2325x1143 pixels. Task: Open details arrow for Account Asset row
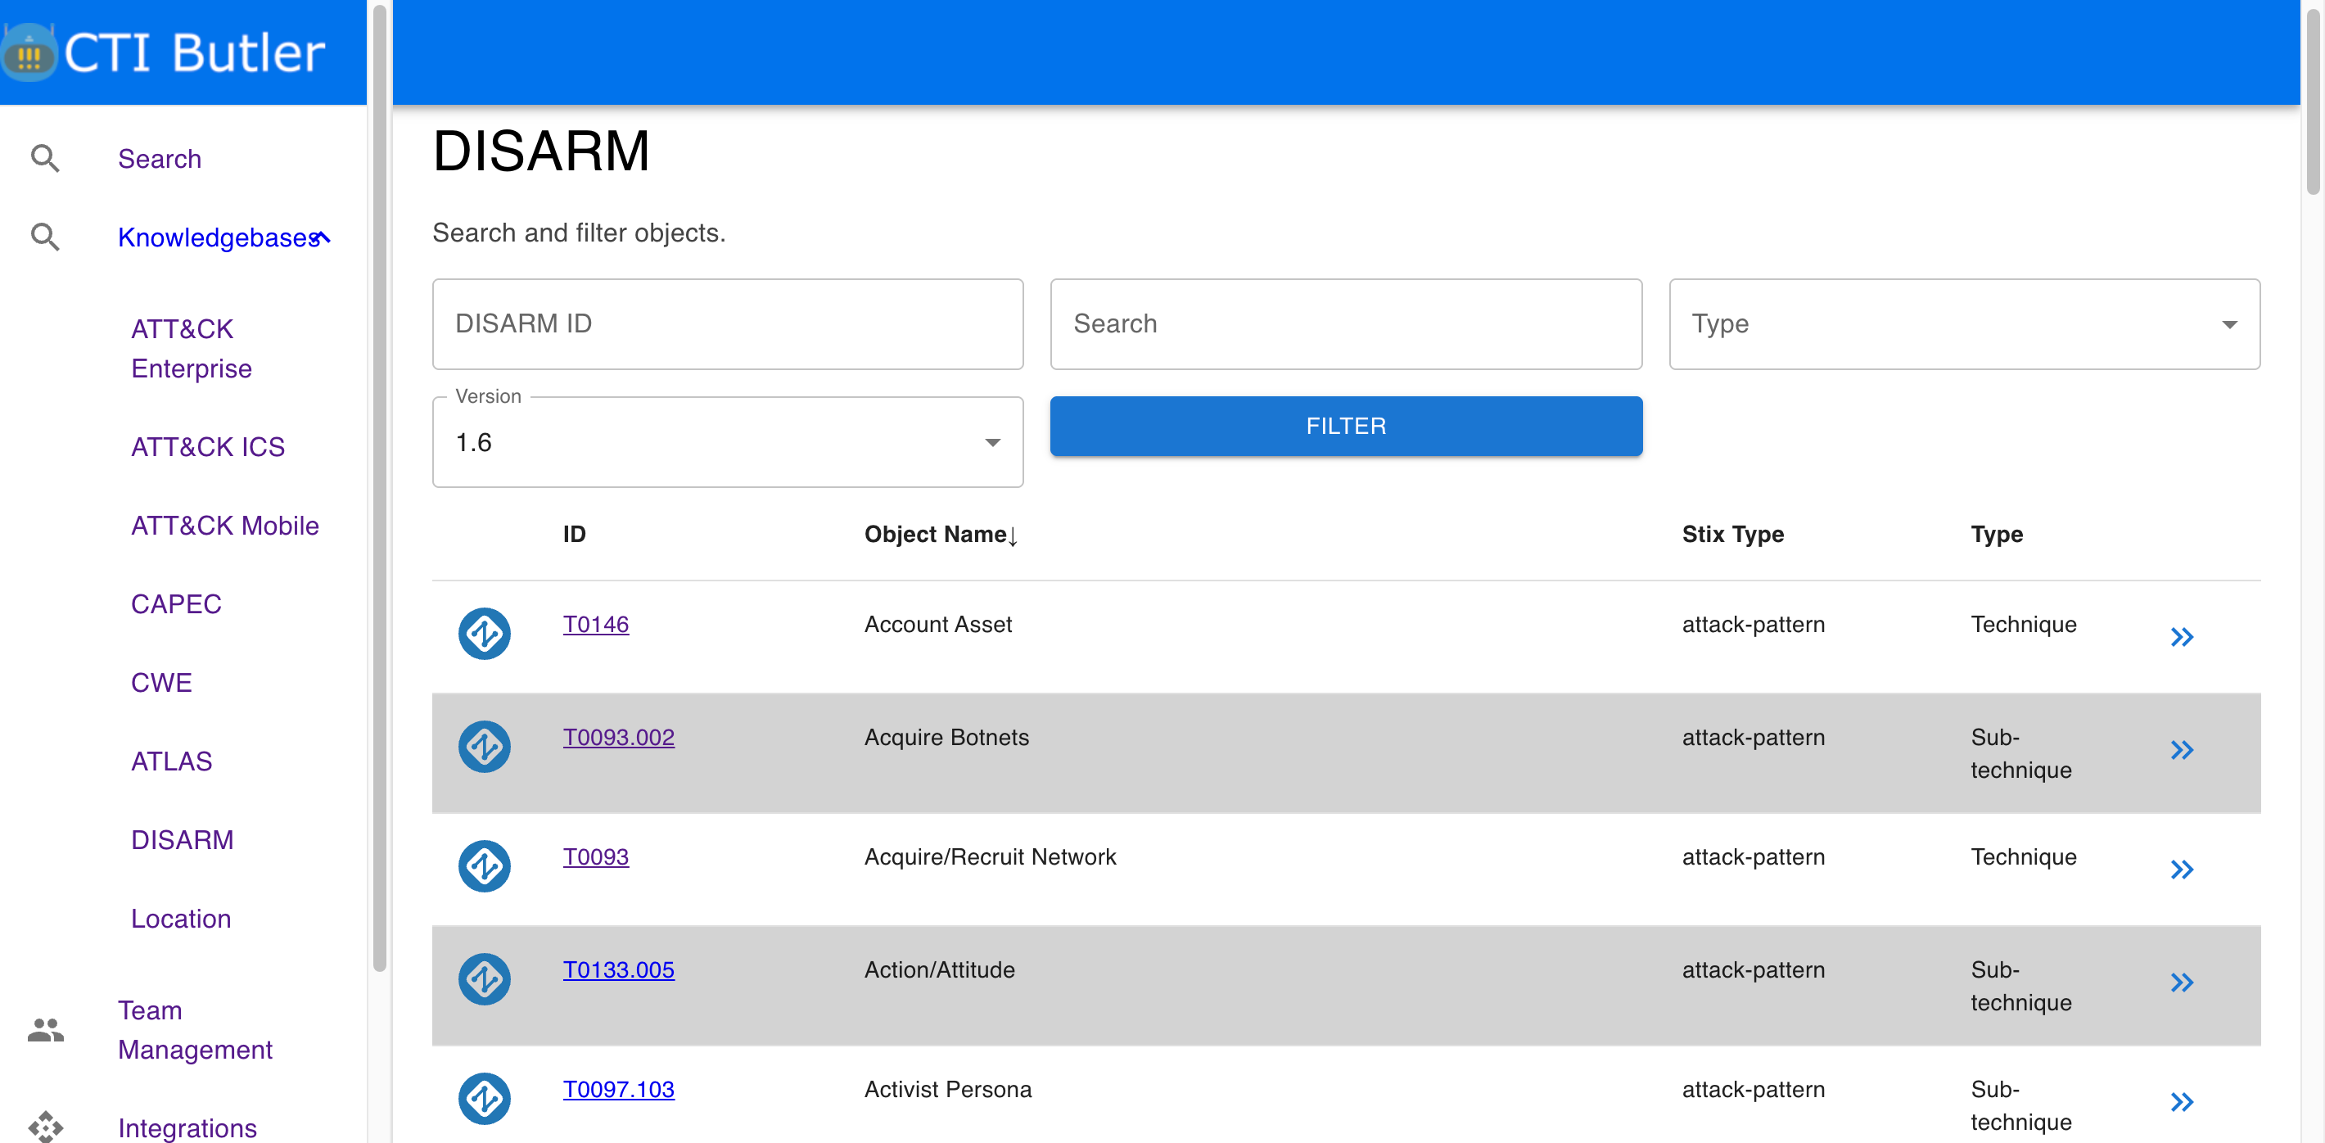pos(2181,637)
